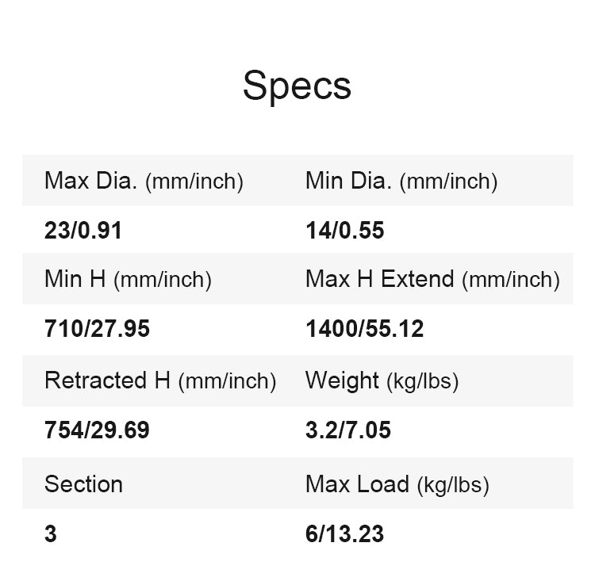
Task: Click the (mm/inch) unit beside Retracted H
Action: [227, 382]
